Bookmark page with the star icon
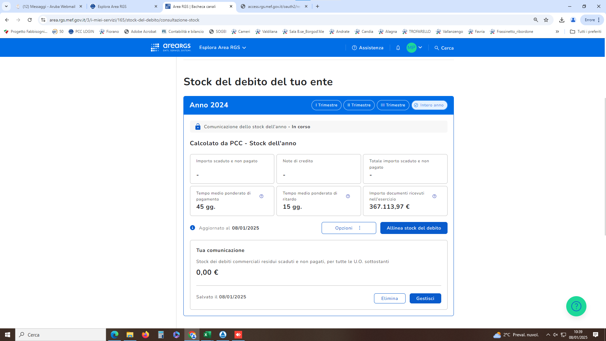 546,20
